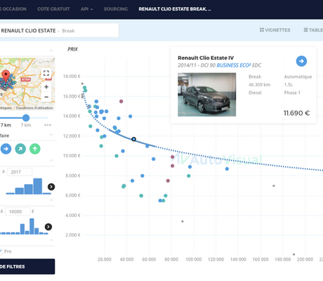Collapse the year filter section chevron
This screenshot has height=281, width=323.
[x=51, y=160]
